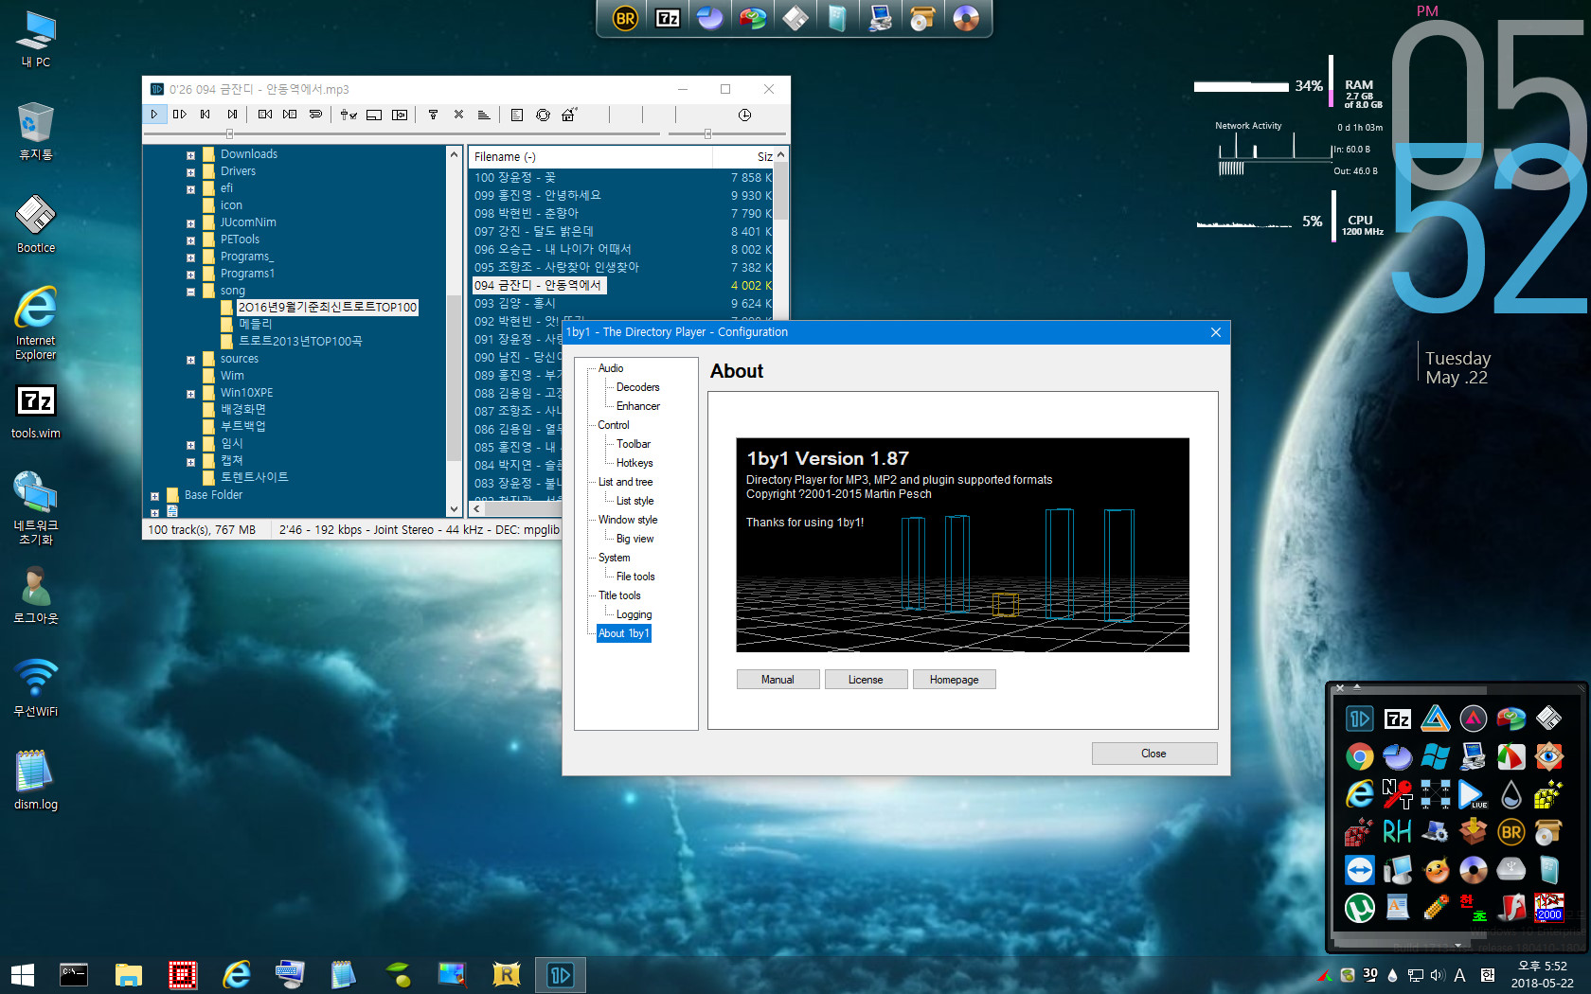Screen dimensions: 1591x994
Task: Open the dism.log desktop file
Action: tap(36, 780)
